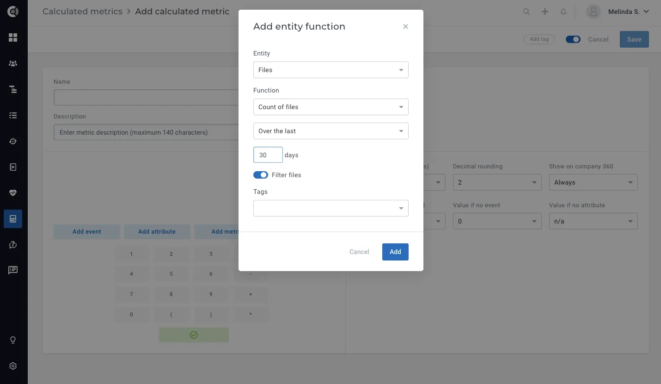This screenshot has height=384, width=661.
Task: Click the days number input field
Action: pos(268,155)
